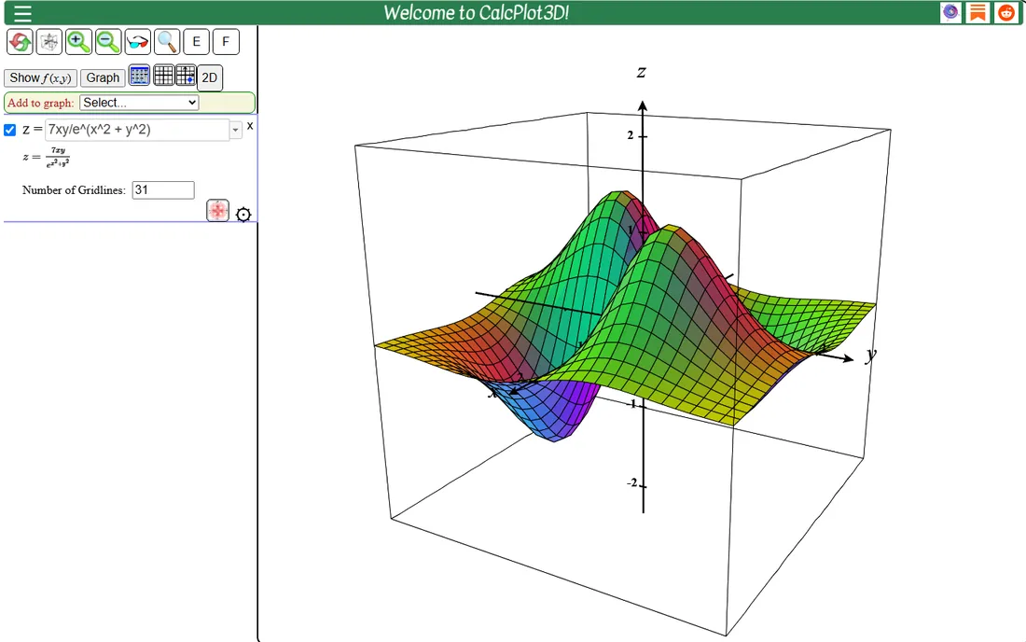Click the orange bookmark icon in header
The image size is (1026, 642).
point(977,12)
